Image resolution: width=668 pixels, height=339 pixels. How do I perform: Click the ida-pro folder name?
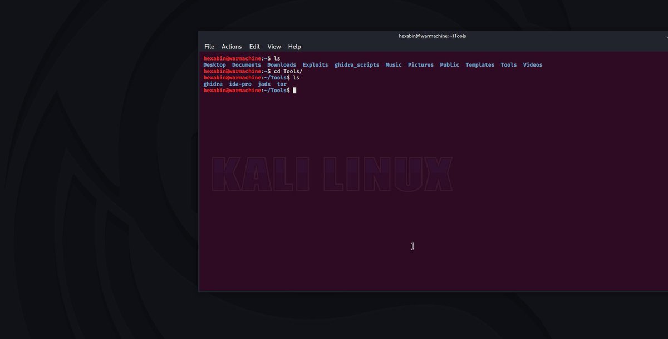240,84
